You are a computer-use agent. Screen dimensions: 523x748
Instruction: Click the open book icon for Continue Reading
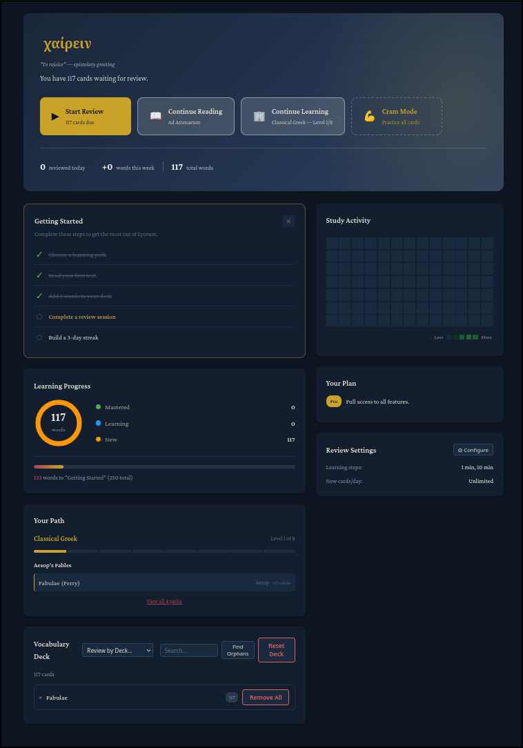156,116
